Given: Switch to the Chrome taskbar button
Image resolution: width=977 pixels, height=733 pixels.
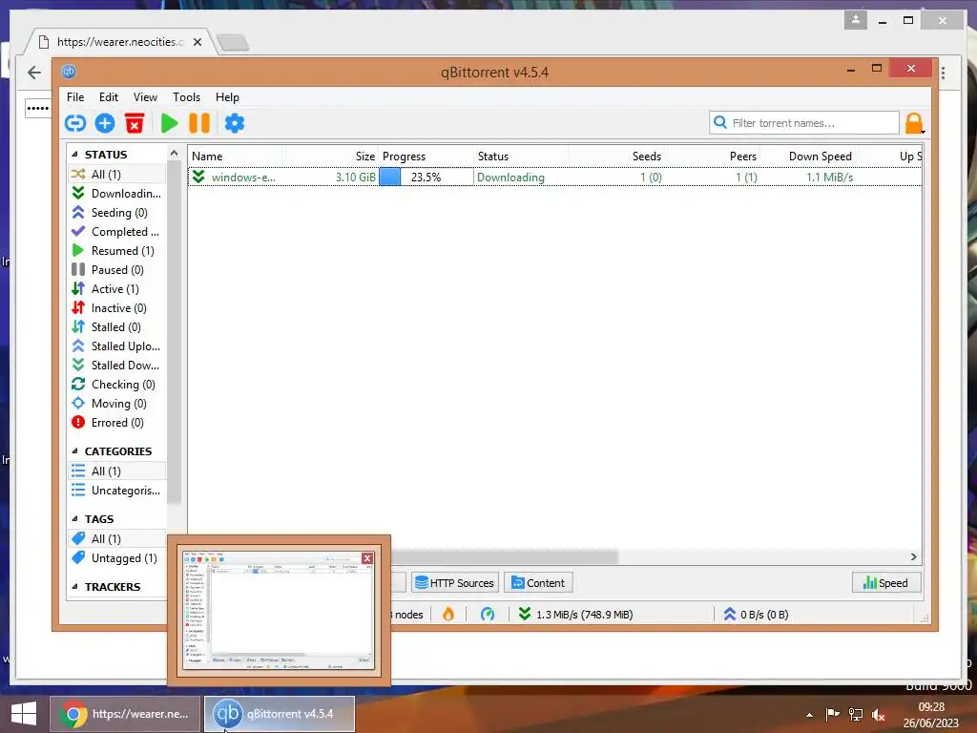Looking at the screenshot, I should (x=125, y=714).
